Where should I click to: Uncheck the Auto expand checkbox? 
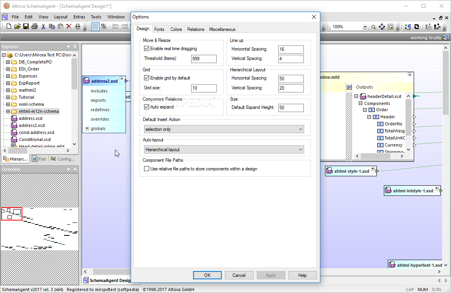click(147, 107)
